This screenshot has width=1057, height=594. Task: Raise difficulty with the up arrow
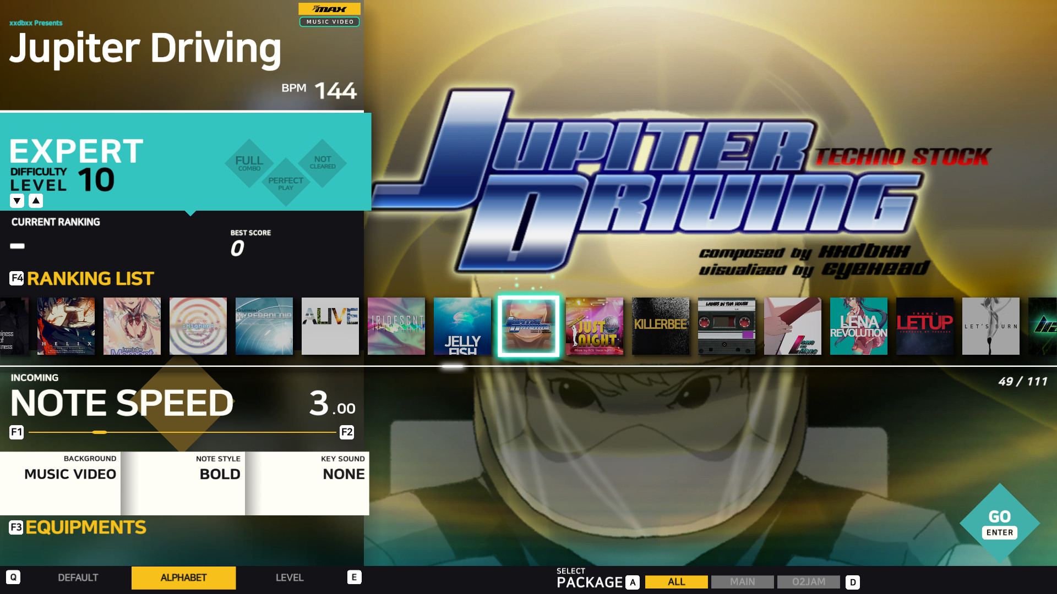35,200
